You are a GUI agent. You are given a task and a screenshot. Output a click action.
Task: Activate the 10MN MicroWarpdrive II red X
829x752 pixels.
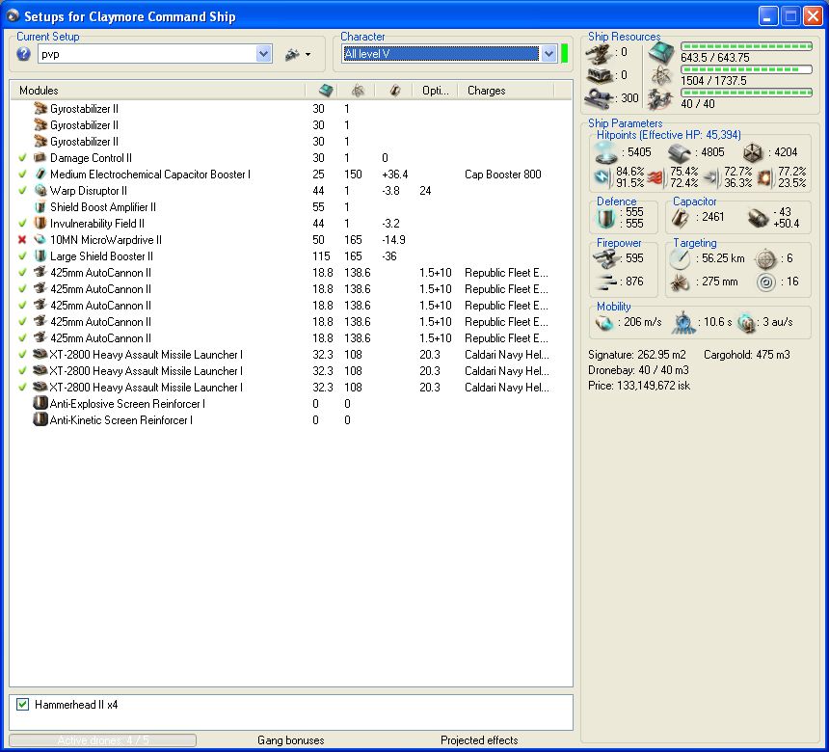click(x=22, y=239)
